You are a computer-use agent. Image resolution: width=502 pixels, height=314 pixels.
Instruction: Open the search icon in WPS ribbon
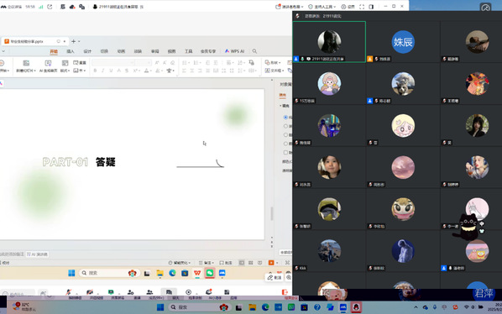tap(254, 51)
